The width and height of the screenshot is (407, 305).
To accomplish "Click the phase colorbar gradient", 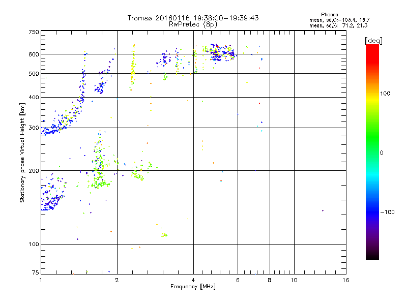I will 372,151.
